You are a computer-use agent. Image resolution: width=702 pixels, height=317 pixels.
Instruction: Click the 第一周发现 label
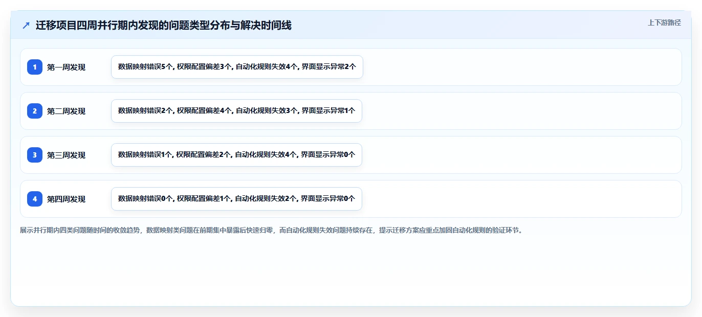[x=66, y=67]
